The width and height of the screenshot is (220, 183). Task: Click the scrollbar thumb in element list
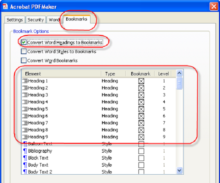coord(180,83)
